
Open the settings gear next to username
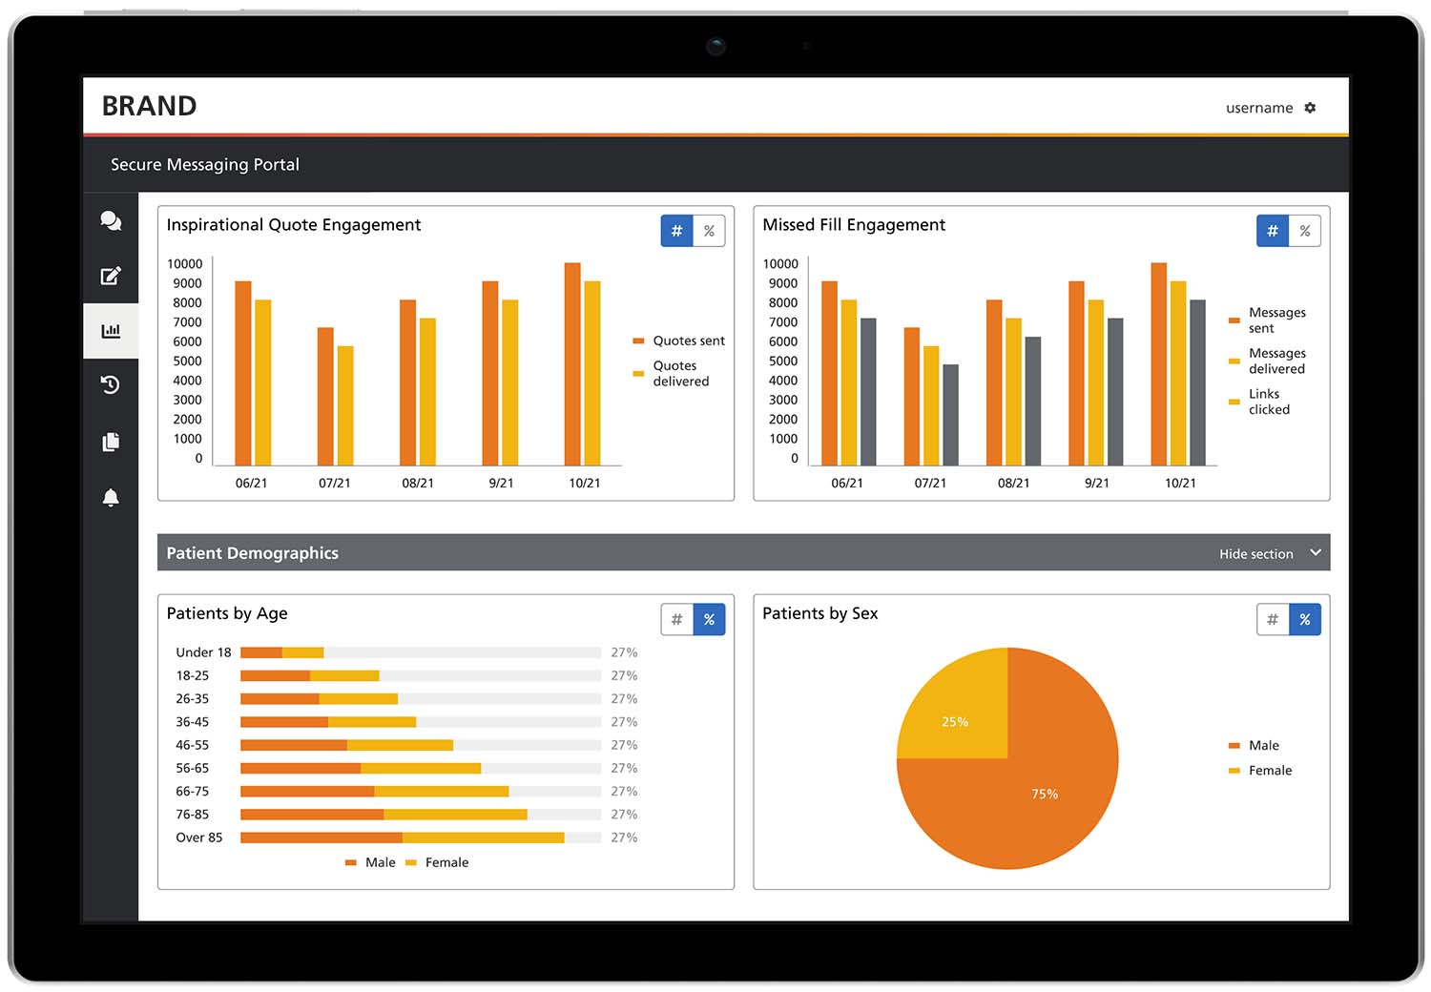(x=1310, y=108)
